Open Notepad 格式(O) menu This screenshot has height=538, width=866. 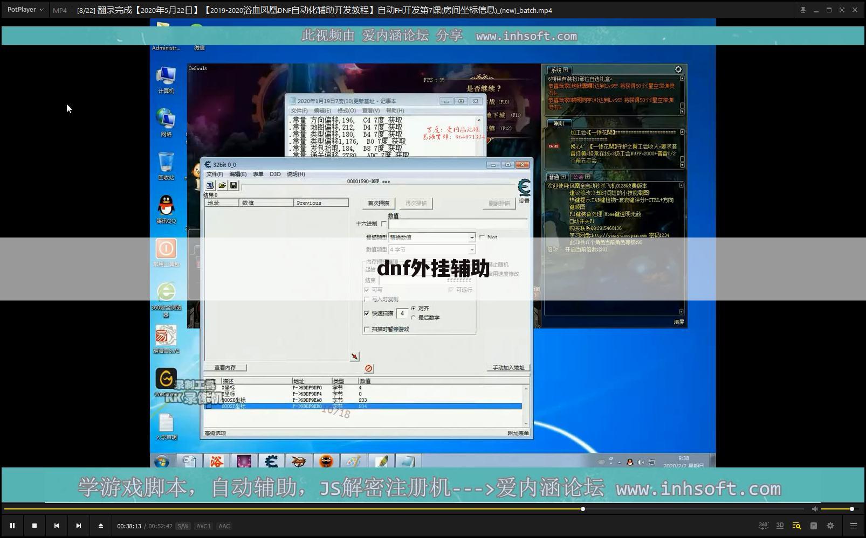346,110
